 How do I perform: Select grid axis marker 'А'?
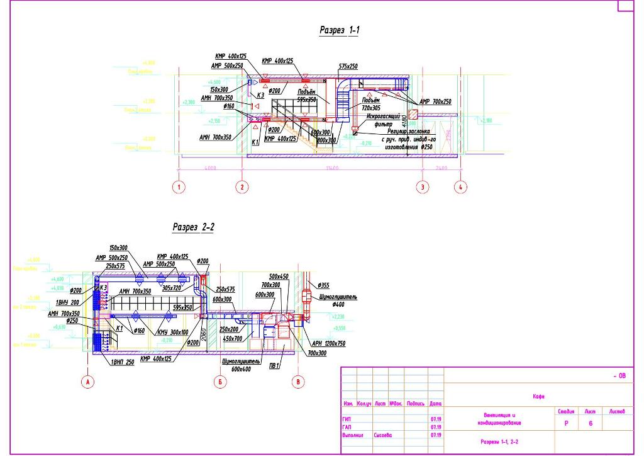(87, 382)
